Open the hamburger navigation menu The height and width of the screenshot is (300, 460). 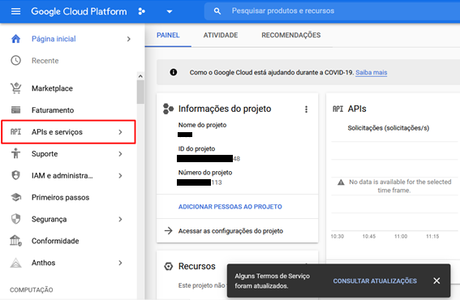(15, 11)
